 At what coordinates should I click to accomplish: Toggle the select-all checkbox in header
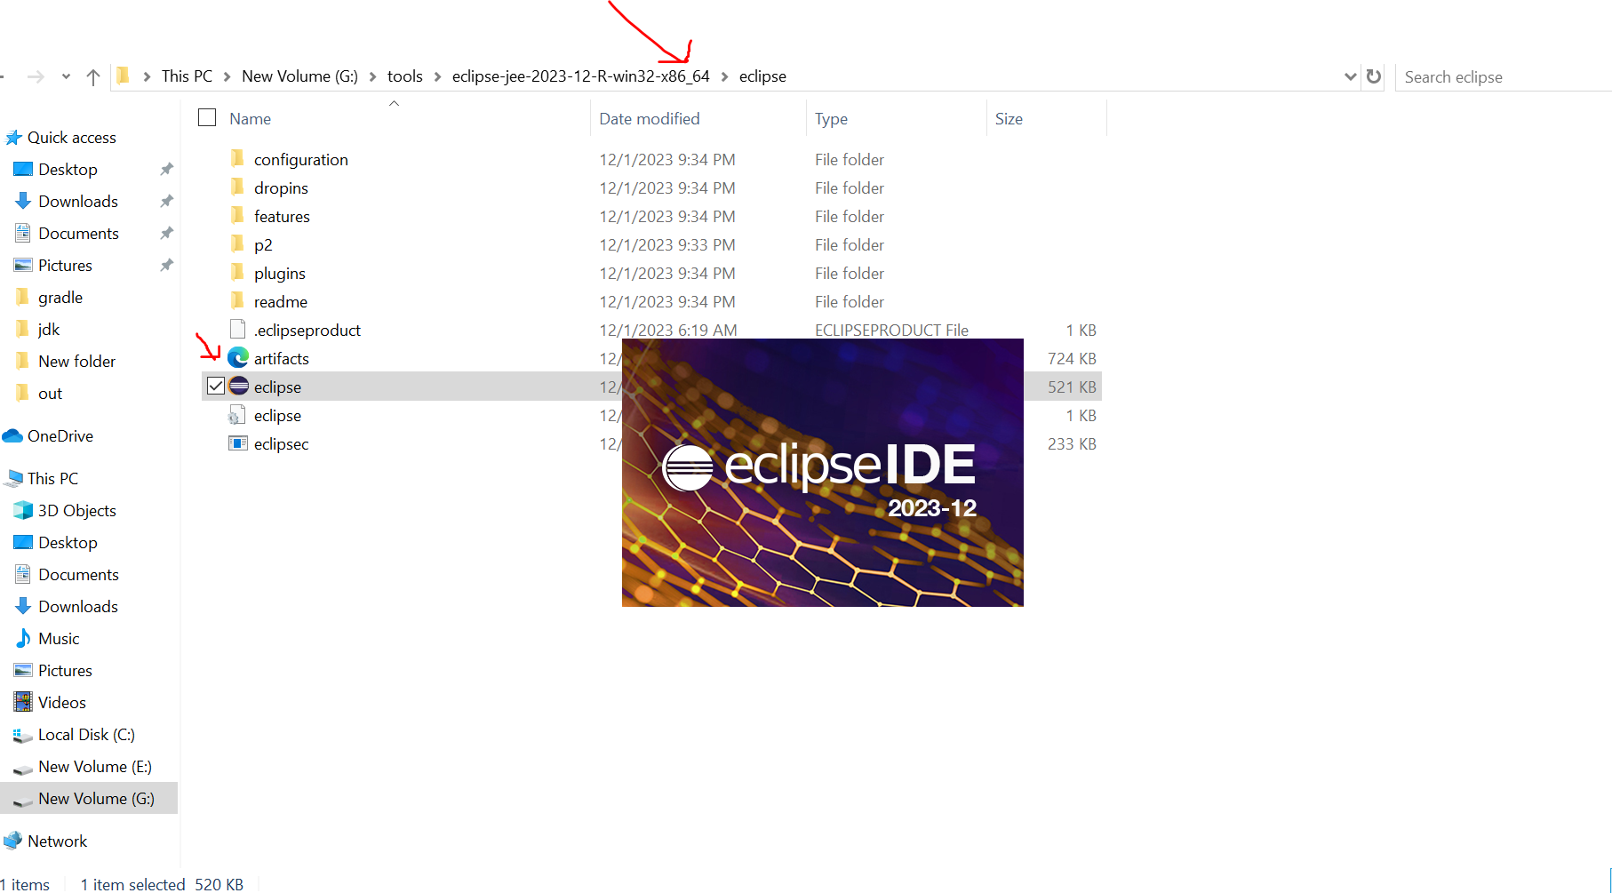point(207,118)
